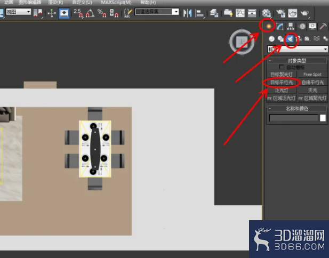Open the Create command panel tab

pyautogui.click(x=268, y=26)
